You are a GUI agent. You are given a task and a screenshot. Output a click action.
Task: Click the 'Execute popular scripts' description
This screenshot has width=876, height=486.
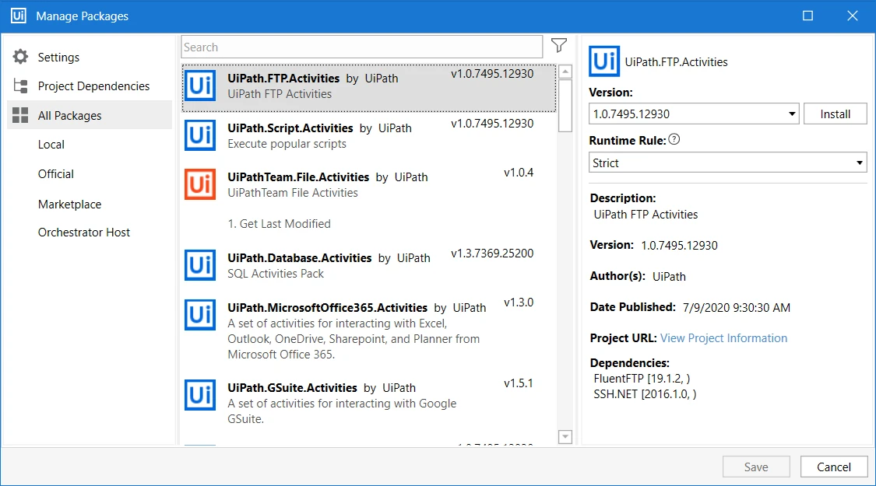point(287,144)
